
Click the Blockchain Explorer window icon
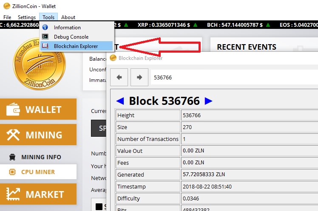coord(113,58)
